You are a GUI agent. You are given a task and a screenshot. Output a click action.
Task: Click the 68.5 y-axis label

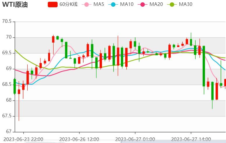[7, 84]
